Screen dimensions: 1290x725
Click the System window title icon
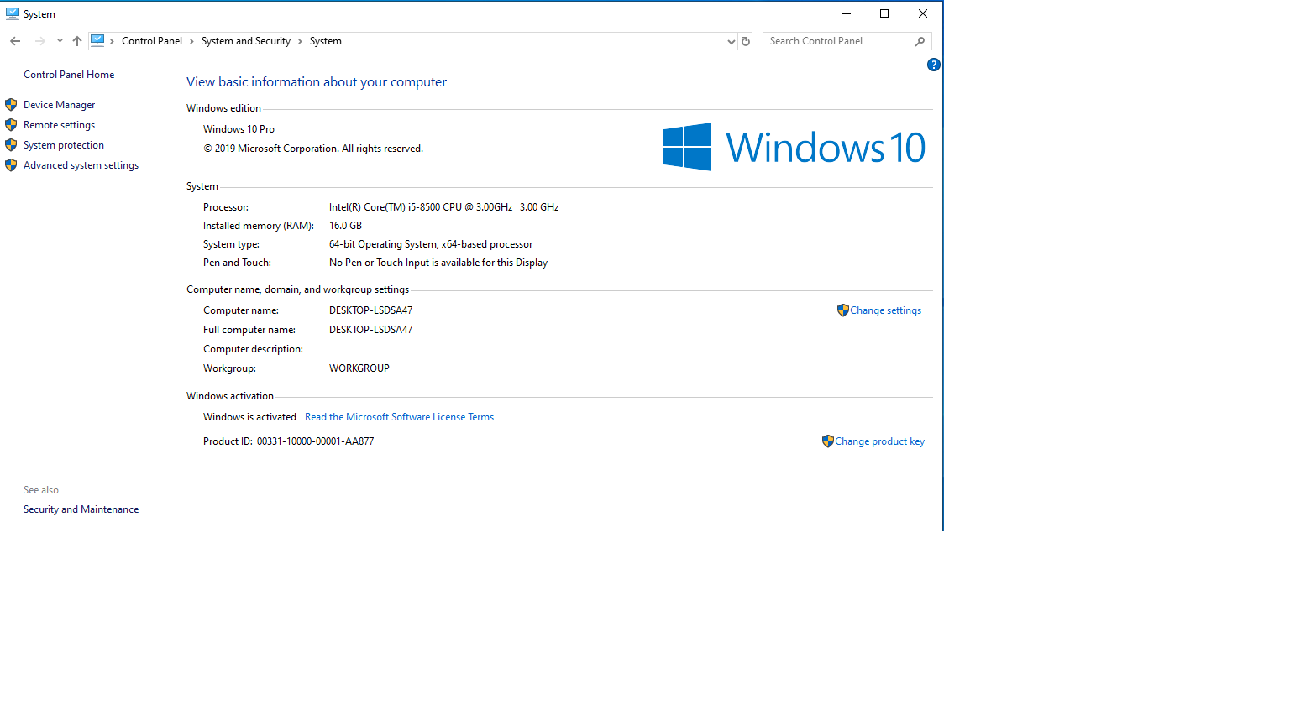(13, 13)
